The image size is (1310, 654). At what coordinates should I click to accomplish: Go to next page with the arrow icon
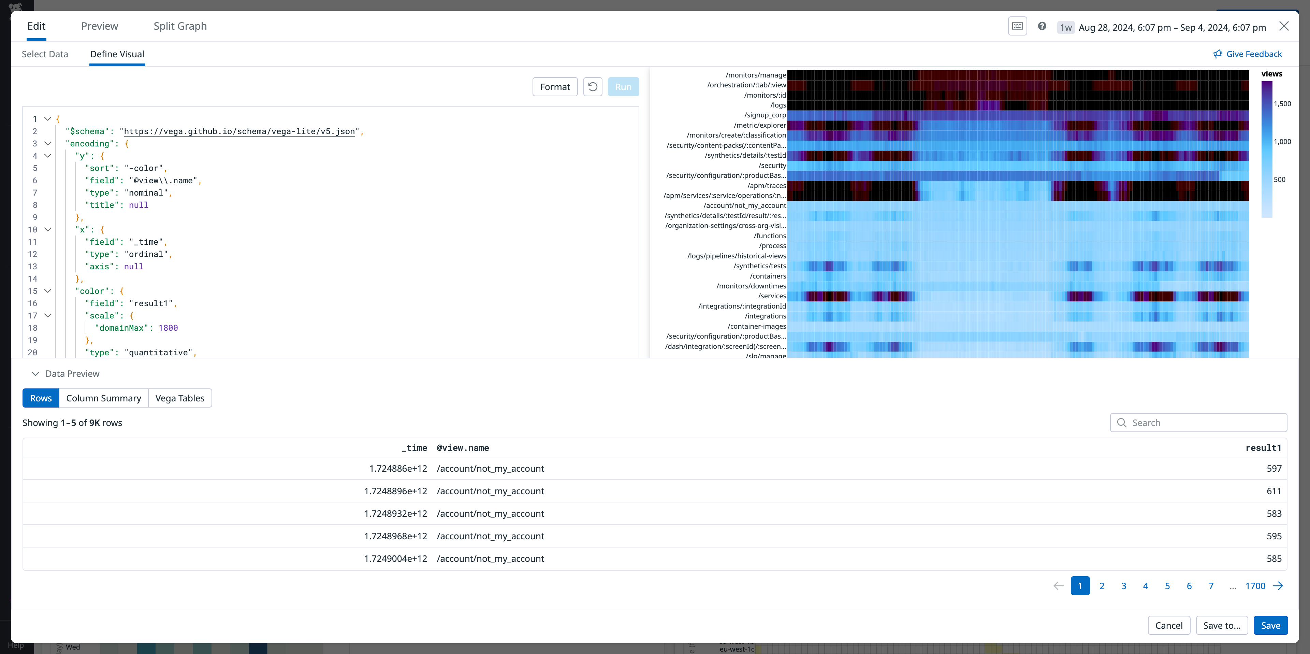point(1279,586)
